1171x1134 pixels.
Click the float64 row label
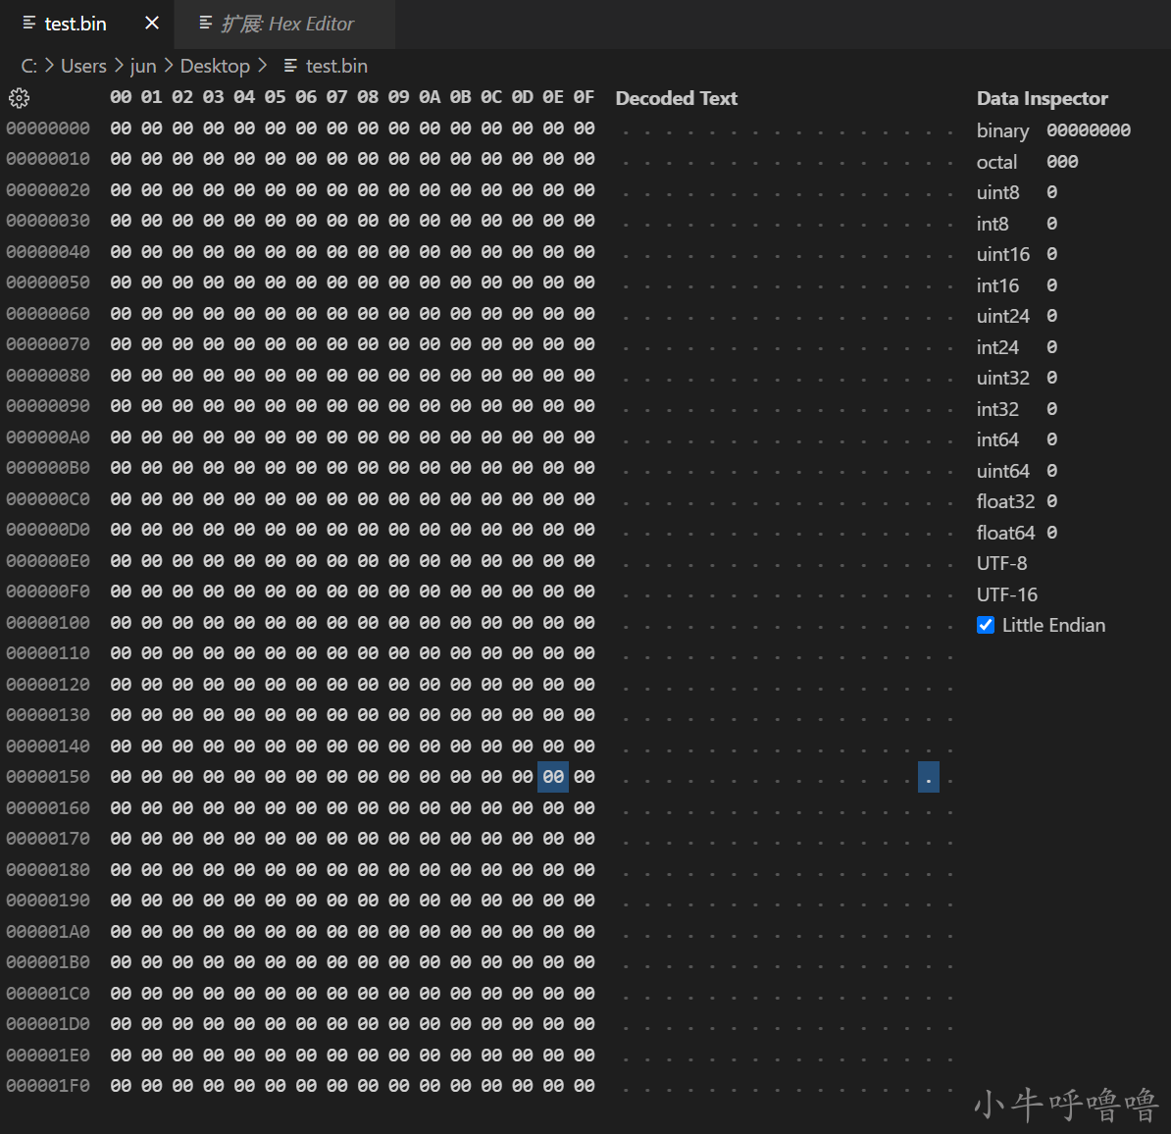(1006, 533)
